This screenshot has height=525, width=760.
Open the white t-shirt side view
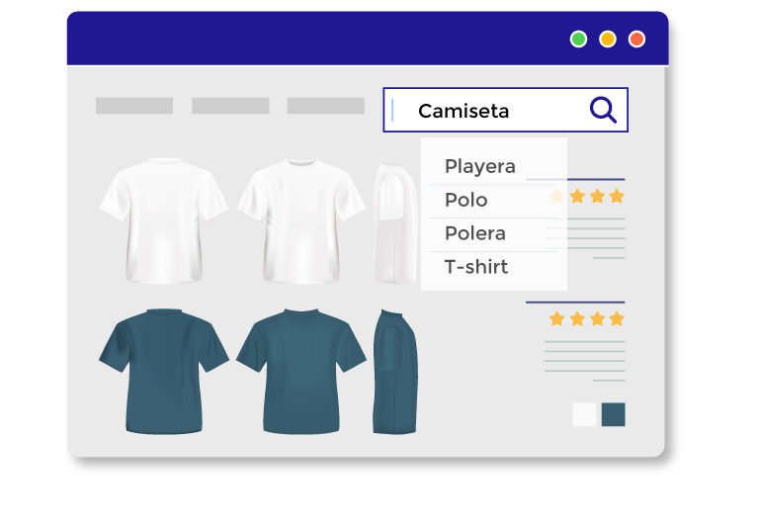pos(395,221)
